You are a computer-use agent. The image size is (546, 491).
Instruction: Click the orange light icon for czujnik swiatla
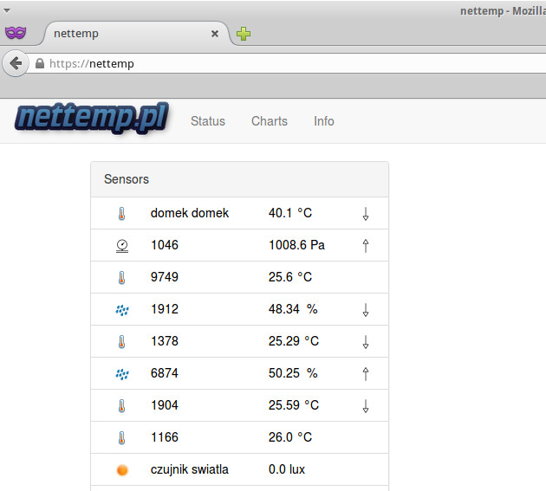122,470
